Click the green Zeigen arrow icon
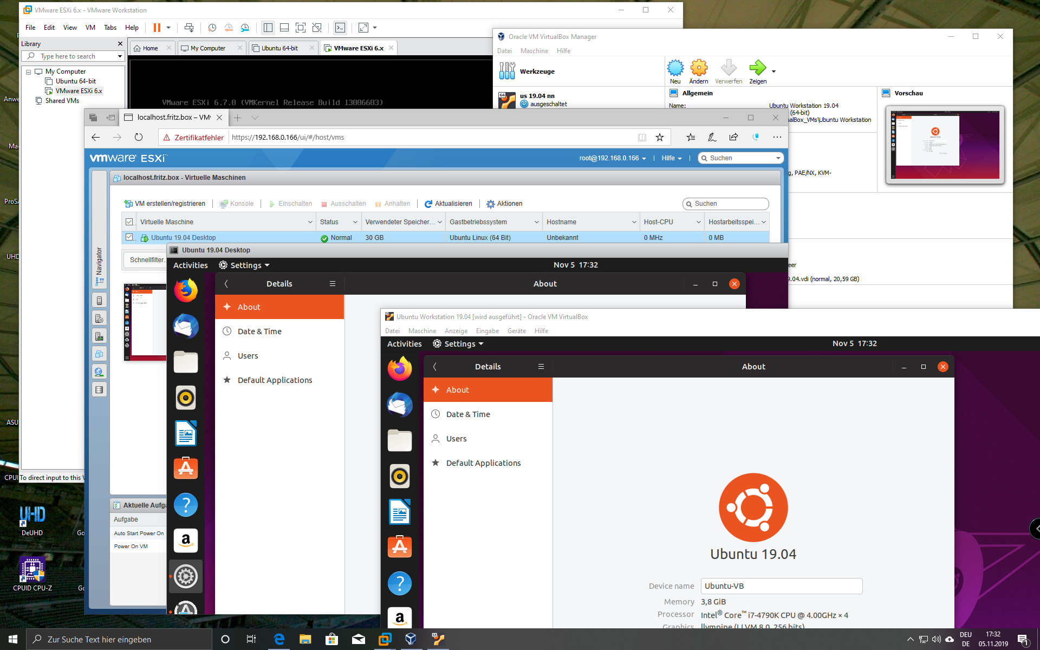 [757, 68]
